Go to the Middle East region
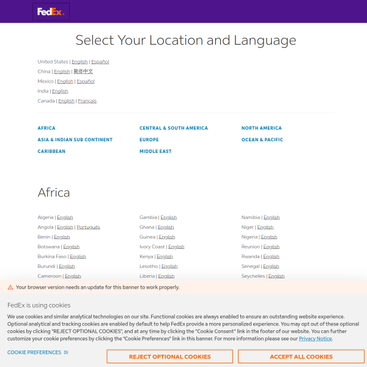 click(x=155, y=152)
